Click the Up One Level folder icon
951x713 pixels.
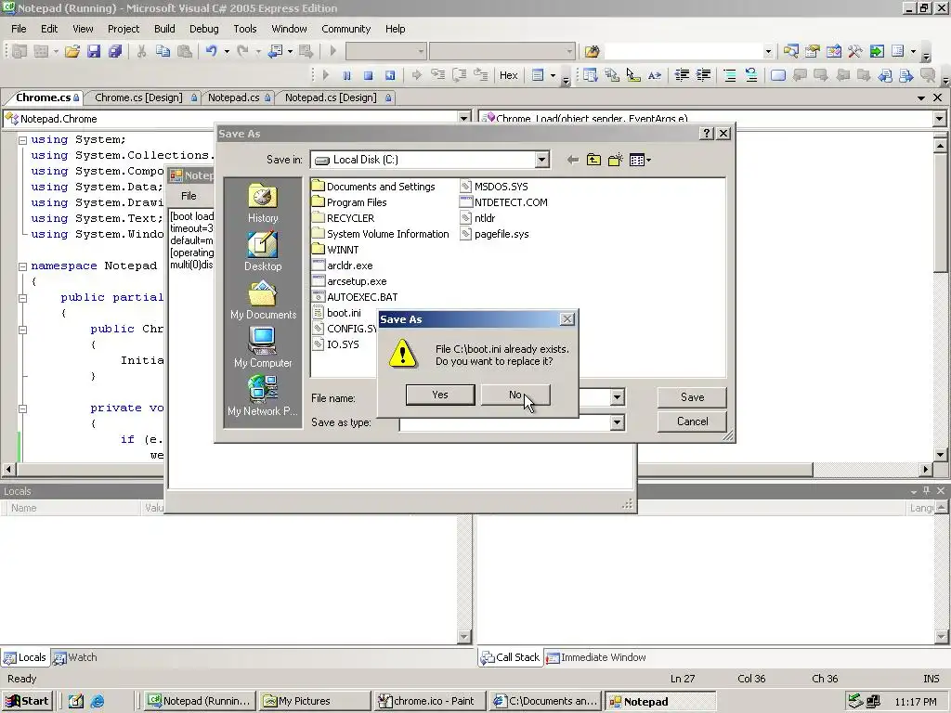tap(593, 160)
